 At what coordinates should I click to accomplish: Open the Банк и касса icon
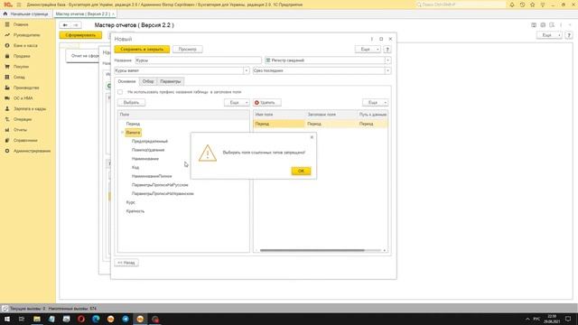7,45
